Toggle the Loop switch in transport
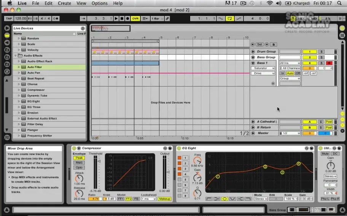347x216 pixels. tap(230, 19)
